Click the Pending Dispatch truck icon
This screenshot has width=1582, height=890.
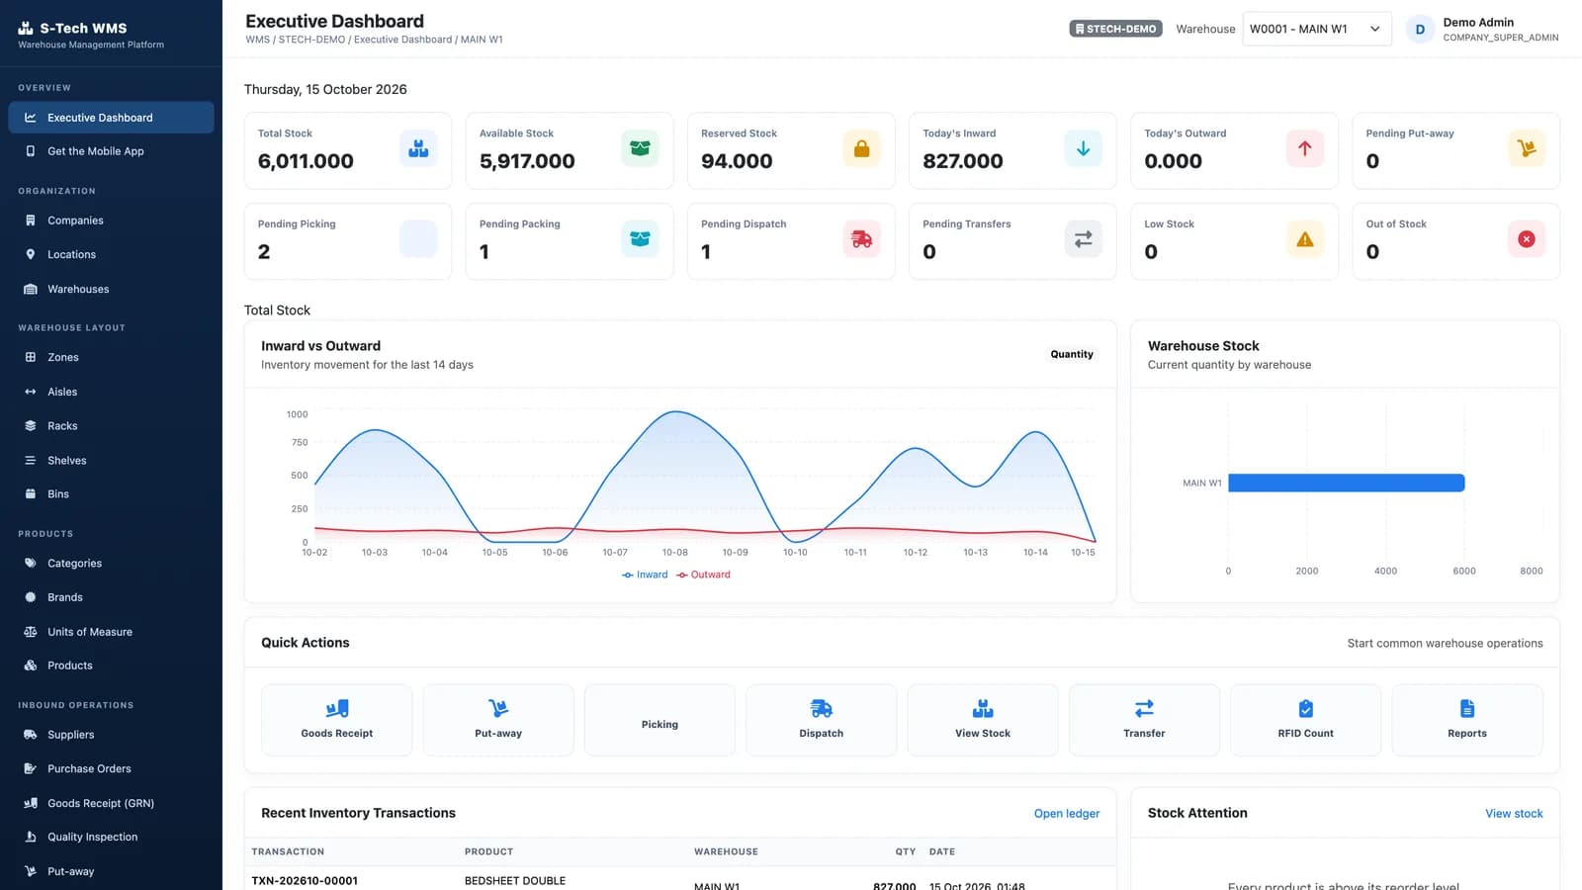pos(861,239)
